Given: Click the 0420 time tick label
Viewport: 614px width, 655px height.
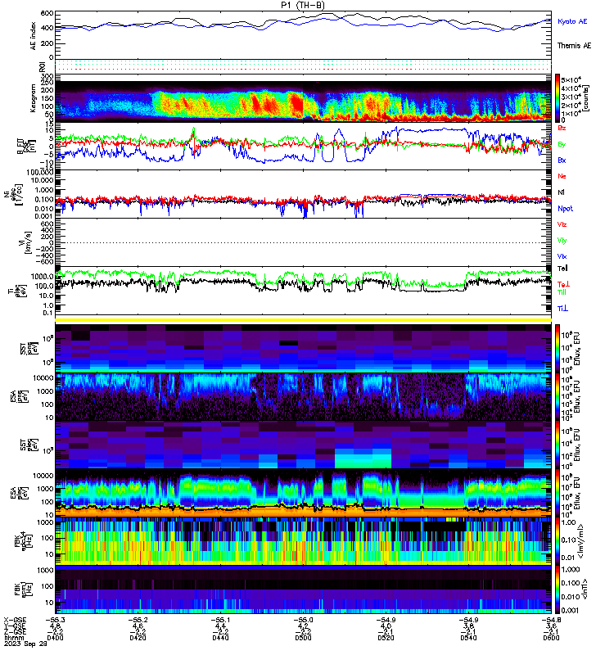Looking at the screenshot, I should (138, 638).
